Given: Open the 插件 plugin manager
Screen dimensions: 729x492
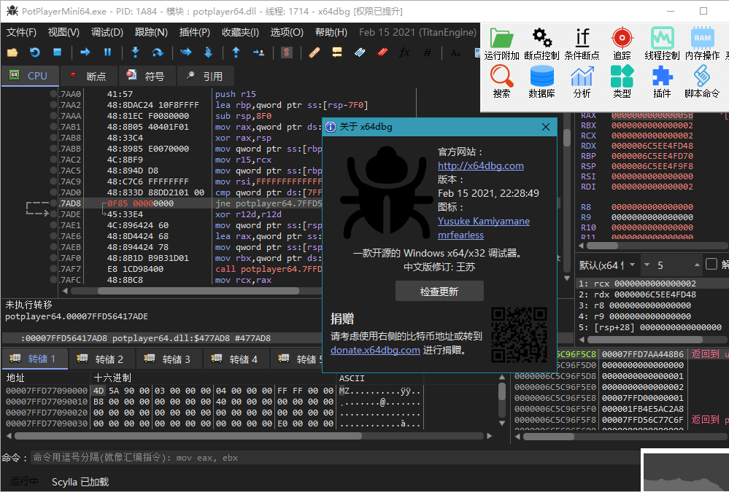Looking at the screenshot, I should (662, 82).
